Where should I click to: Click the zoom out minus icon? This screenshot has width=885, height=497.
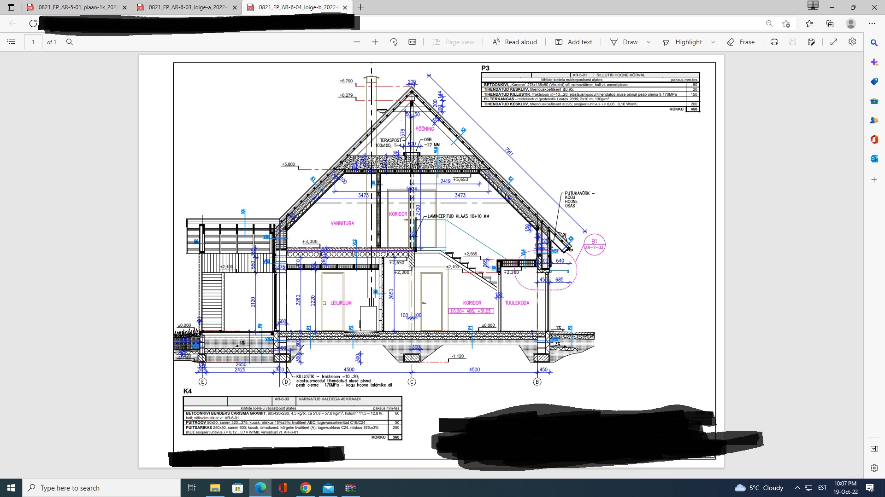point(357,42)
